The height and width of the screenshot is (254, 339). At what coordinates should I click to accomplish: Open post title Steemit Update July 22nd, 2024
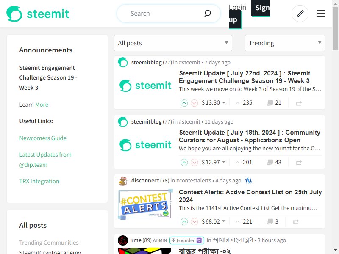click(245, 77)
